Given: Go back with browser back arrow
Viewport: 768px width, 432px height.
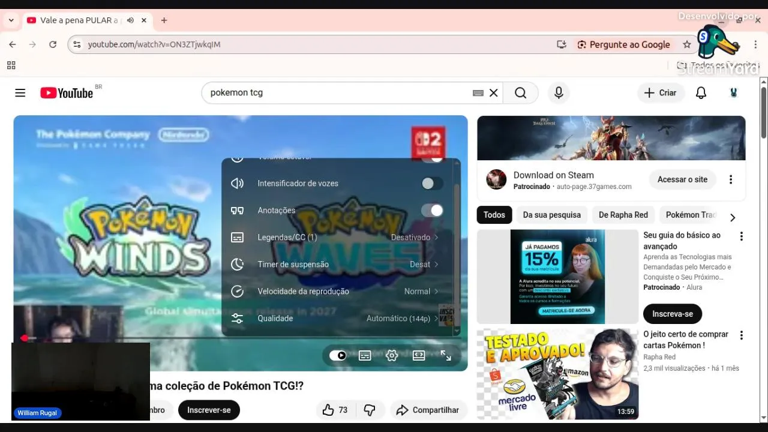Looking at the screenshot, I should (13, 44).
